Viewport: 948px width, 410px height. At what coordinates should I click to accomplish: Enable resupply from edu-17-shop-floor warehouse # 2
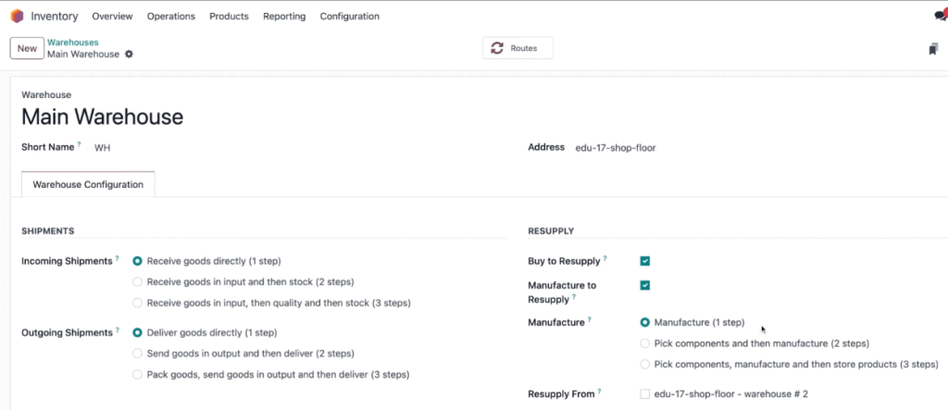coord(645,394)
